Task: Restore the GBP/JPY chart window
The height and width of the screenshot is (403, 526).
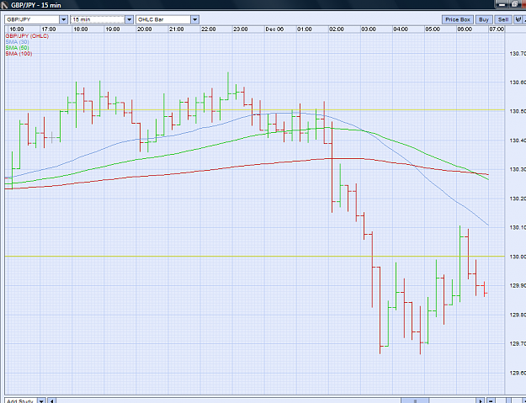Action: tap(514, 4)
